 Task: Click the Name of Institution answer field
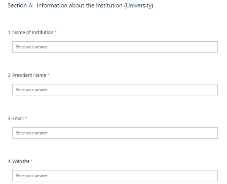click(x=115, y=47)
